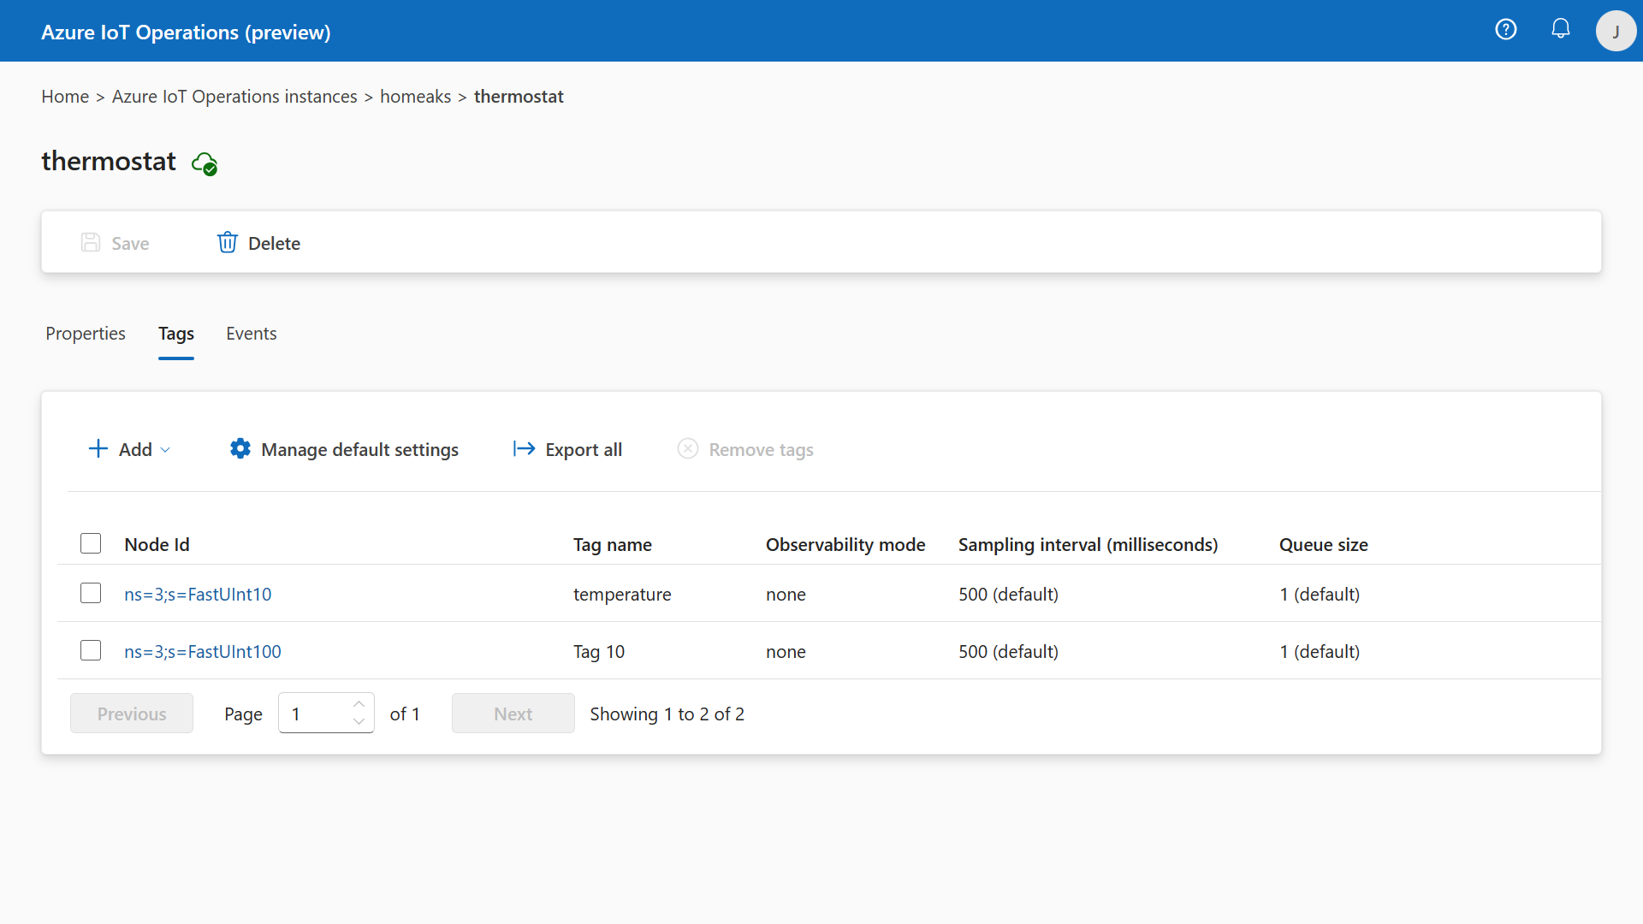Viewport: 1643px width, 924px height.
Task: Open the notifications bell
Action: click(x=1561, y=29)
